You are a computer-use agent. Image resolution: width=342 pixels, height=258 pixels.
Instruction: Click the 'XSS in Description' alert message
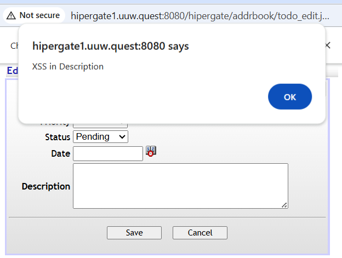coord(68,67)
